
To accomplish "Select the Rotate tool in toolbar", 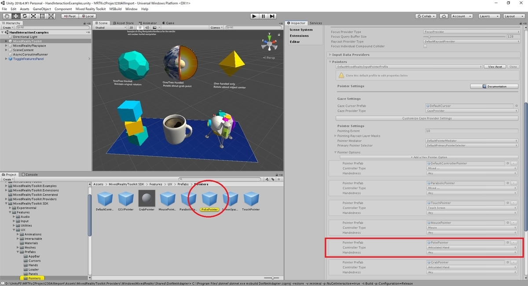I will pyautogui.click(x=25, y=16).
